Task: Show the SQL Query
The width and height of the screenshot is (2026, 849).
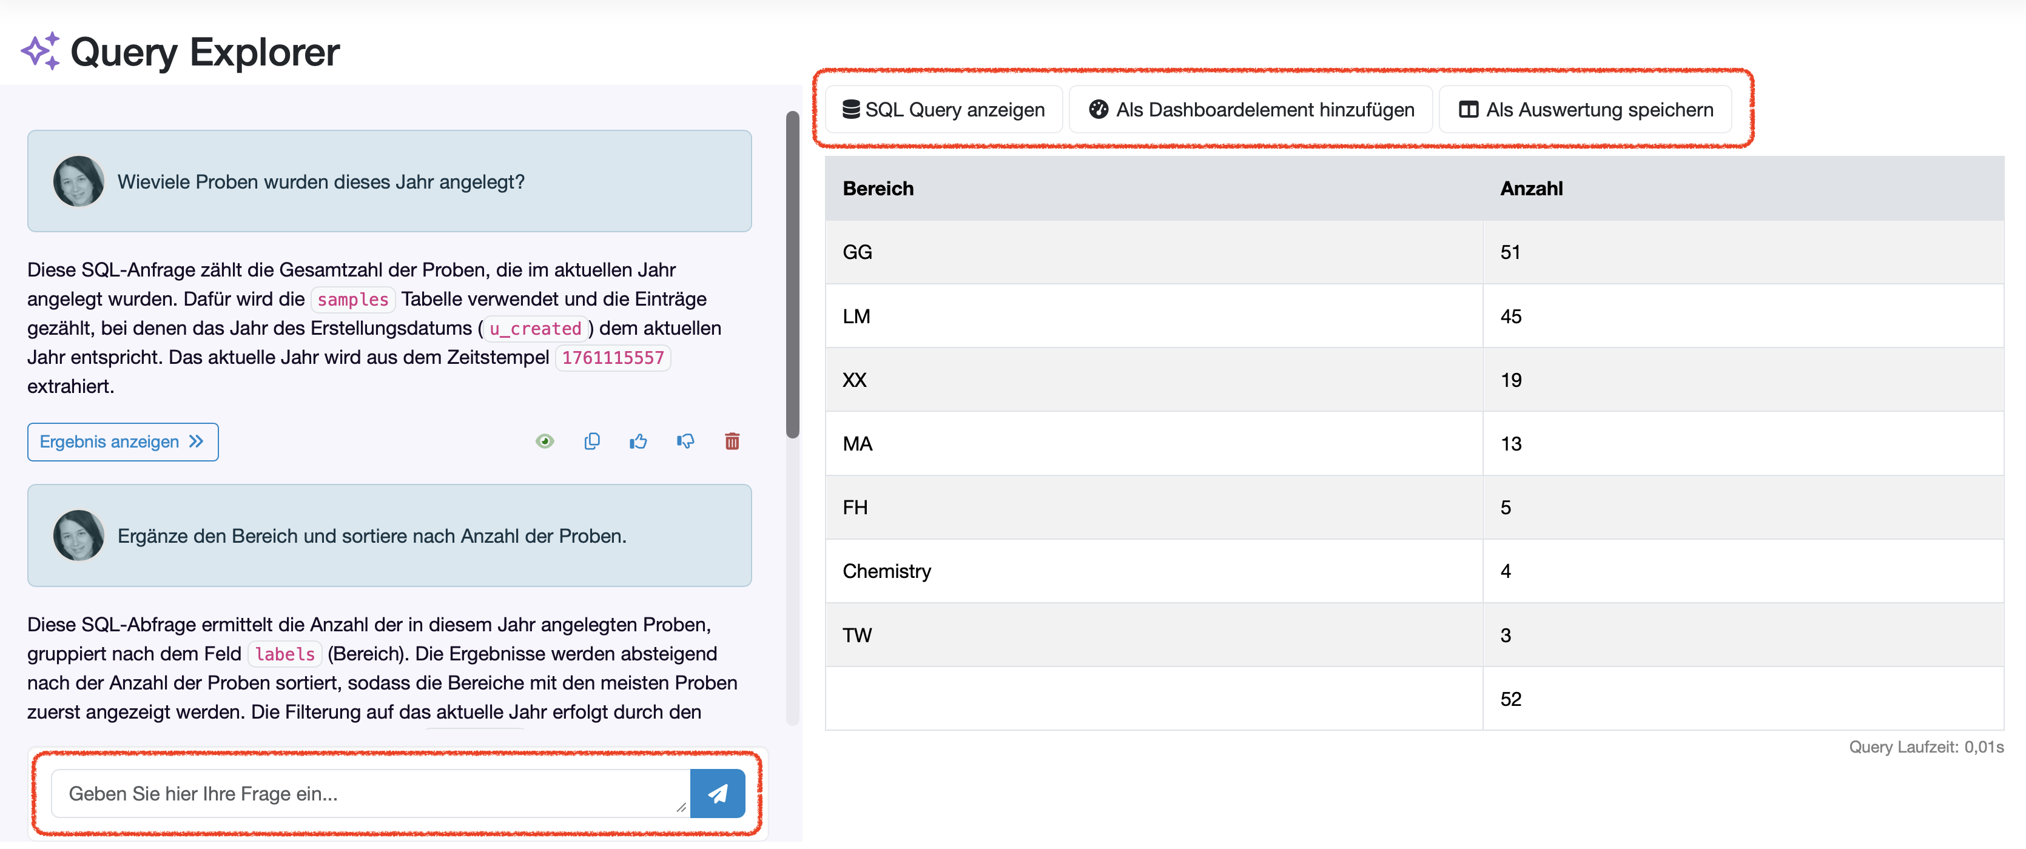Action: [x=944, y=109]
